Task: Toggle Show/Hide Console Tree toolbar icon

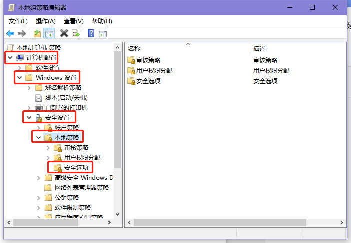Action: click(49, 34)
